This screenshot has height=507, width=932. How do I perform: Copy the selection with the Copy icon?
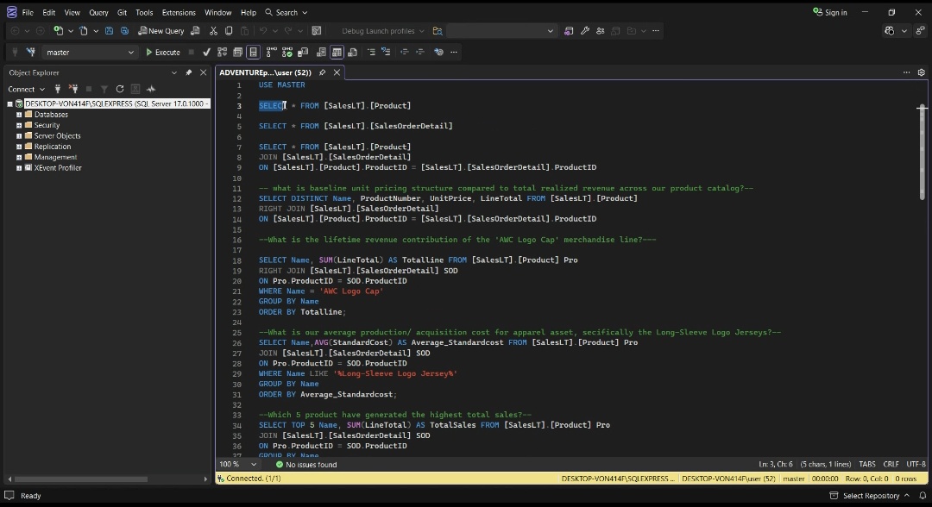[x=229, y=31]
